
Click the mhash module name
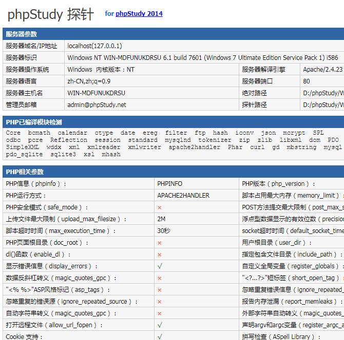point(111,154)
